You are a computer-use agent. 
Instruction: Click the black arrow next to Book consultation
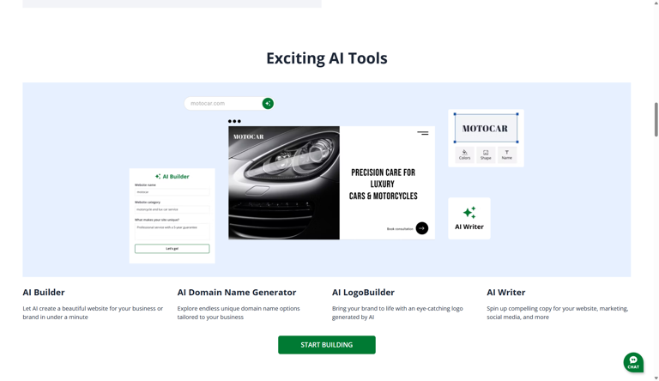(422, 228)
